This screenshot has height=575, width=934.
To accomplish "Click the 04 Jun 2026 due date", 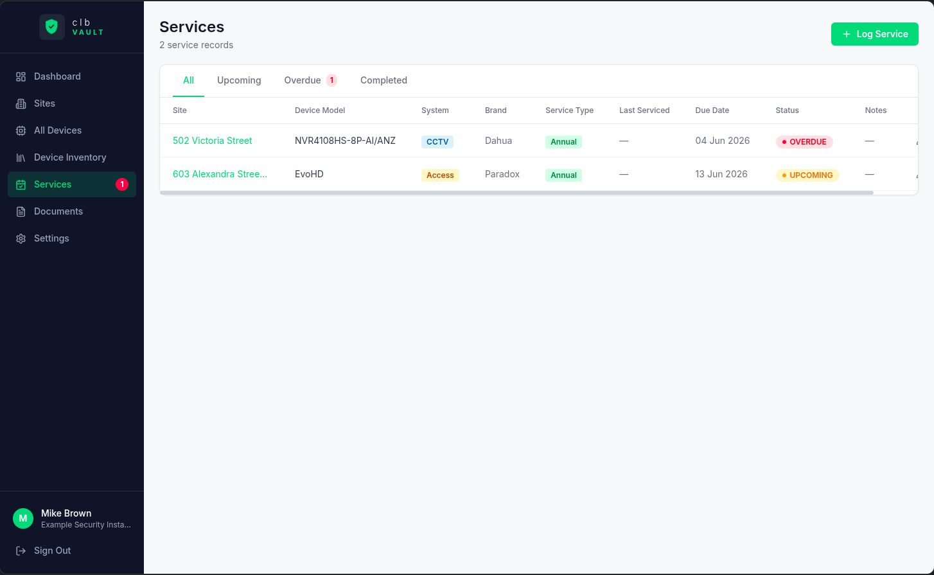I will click(723, 141).
